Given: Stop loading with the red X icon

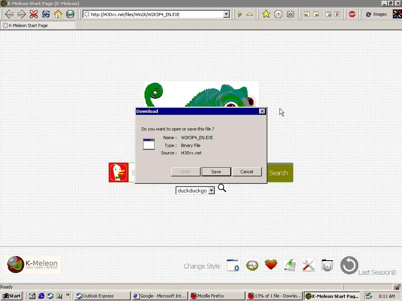Looking at the screenshot, I should (x=34, y=14).
